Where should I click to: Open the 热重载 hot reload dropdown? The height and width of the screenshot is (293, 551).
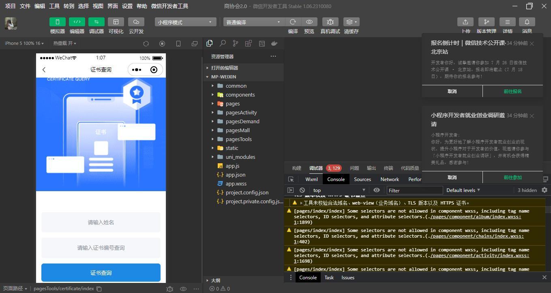tap(64, 43)
